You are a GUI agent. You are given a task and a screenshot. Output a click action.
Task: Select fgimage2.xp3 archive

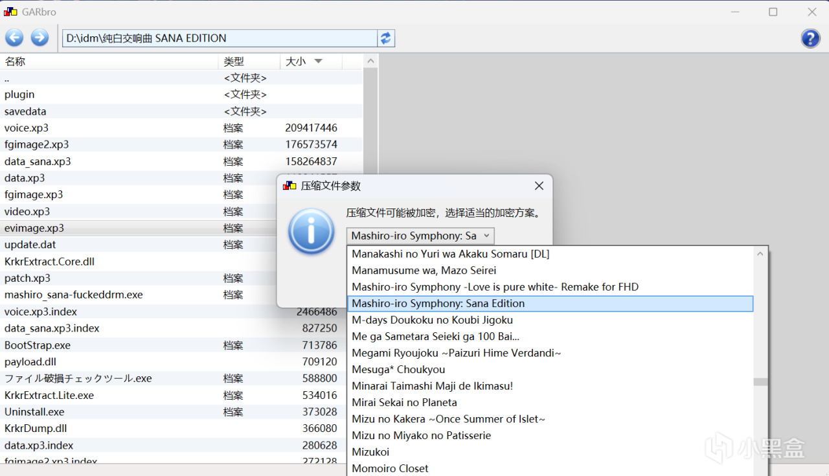[x=181, y=144]
